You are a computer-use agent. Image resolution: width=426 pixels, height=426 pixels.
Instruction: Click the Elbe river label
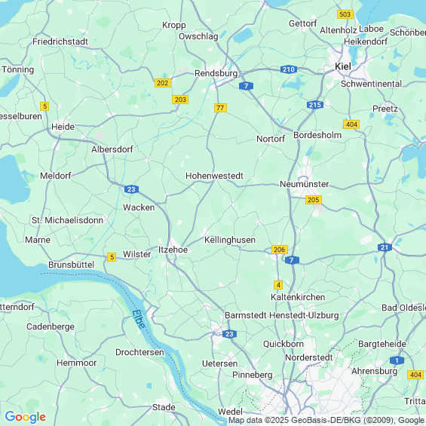pos(139,319)
